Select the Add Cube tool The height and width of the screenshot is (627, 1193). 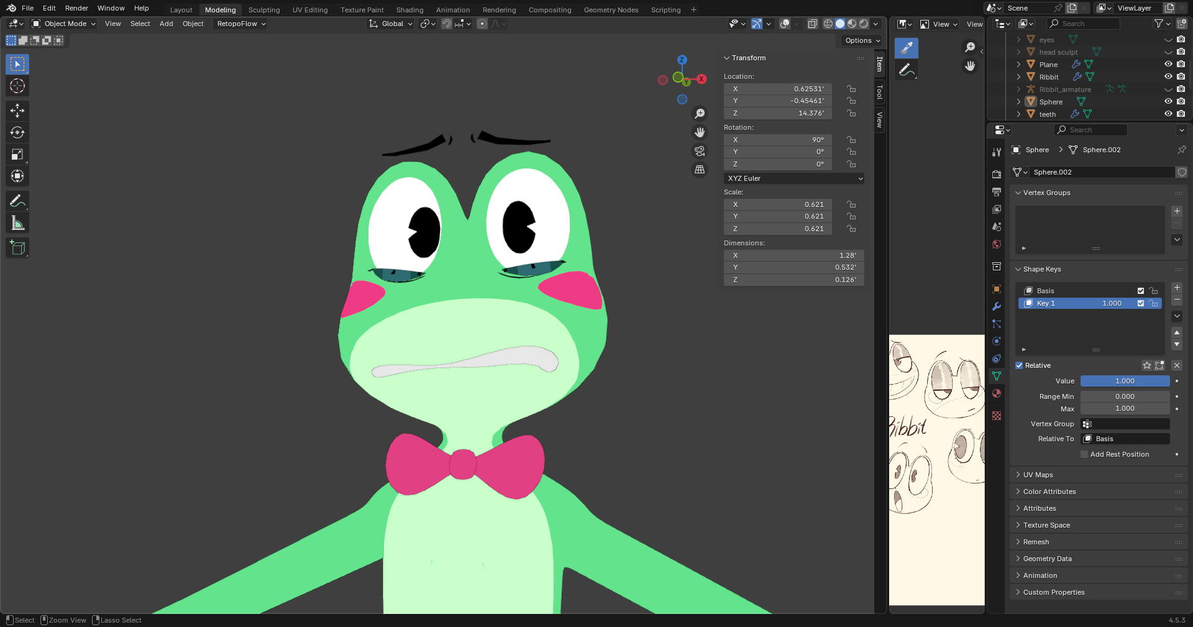tap(17, 247)
